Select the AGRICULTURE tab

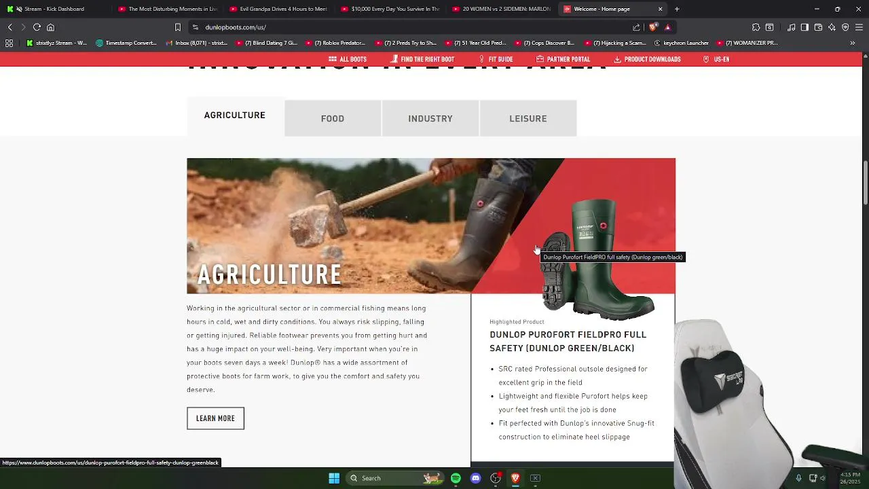(235, 115)
